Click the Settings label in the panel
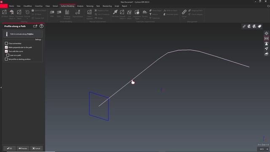270x152 pixels. click(38, 40)
